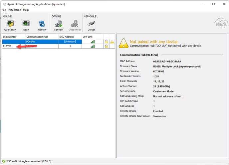Click the green USB dongle status checkmark
The image size is (229, 165).
(x=4, y=161)
